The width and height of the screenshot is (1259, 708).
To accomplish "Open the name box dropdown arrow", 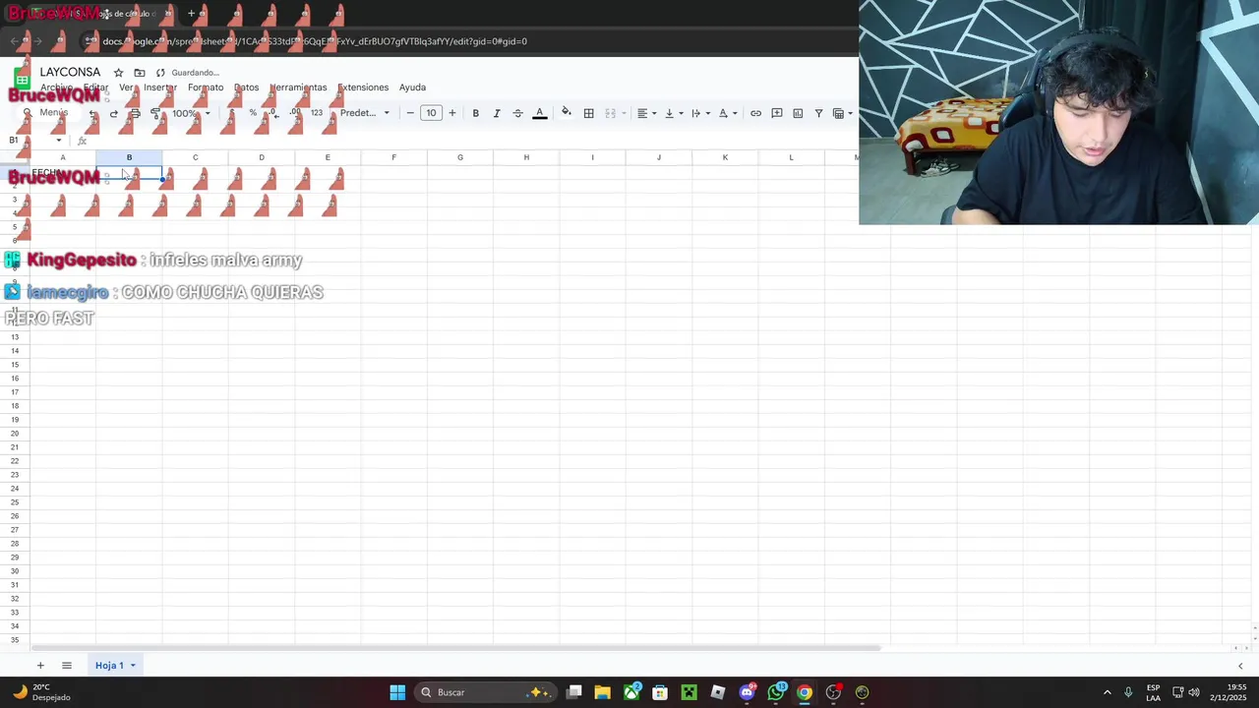I will 59,141.
